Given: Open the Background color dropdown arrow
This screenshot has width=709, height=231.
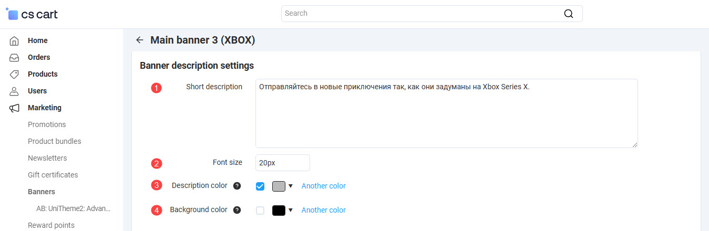Looking at the screenshot, I should pos(290,210).
